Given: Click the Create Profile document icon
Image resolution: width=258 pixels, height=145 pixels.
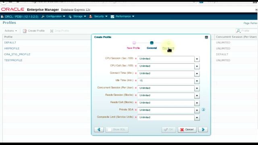Looking at the screenshot, I should pyautogui.click(x=25, y=31).
